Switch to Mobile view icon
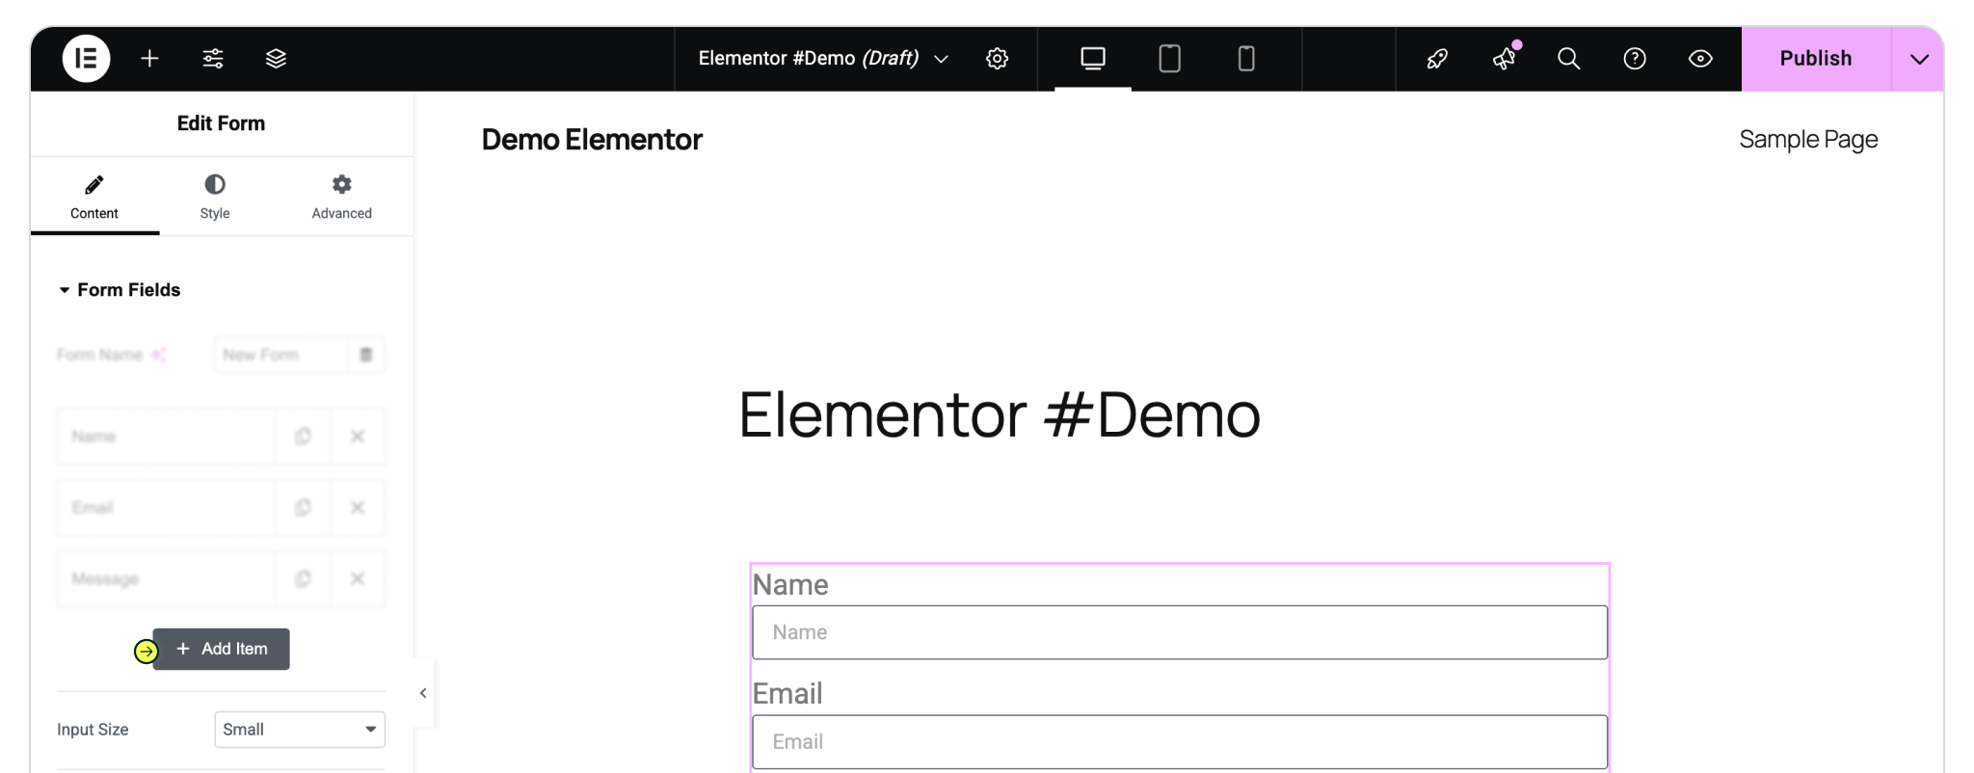1974x773 pixels. [1246, 59]
